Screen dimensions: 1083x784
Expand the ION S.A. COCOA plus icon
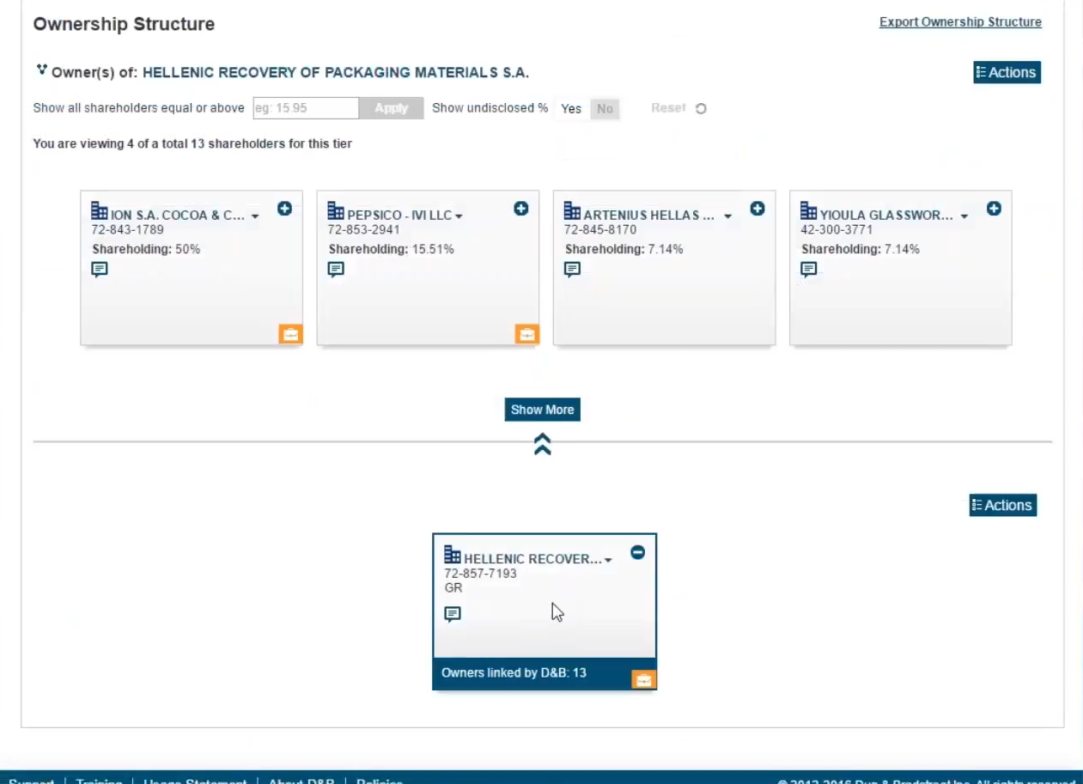(284, 209)
